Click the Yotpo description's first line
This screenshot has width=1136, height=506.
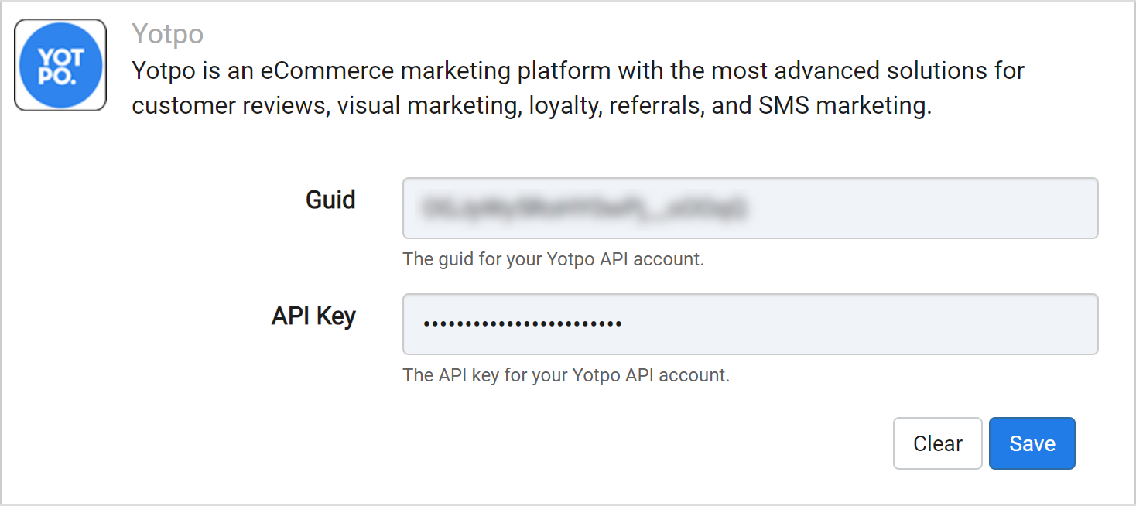(x=578, y=70)
